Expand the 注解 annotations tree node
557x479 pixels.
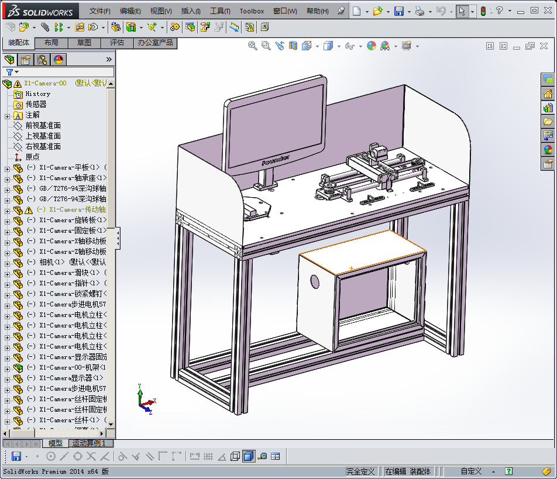tap(7, 116)
